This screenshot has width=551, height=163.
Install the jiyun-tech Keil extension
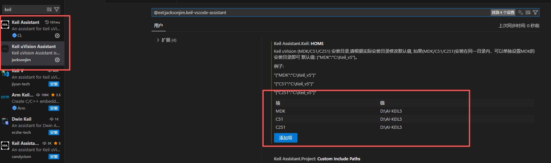pos(54,84)
